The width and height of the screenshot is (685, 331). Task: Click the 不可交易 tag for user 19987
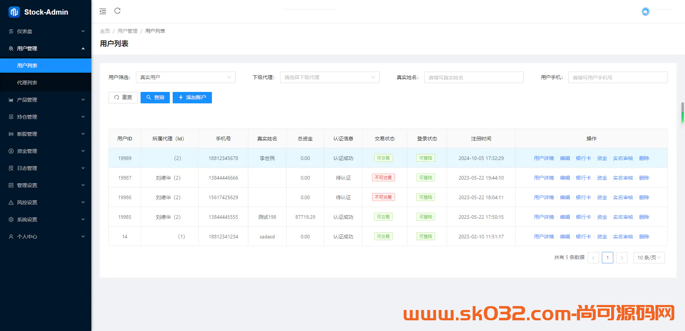click(383, 178)
